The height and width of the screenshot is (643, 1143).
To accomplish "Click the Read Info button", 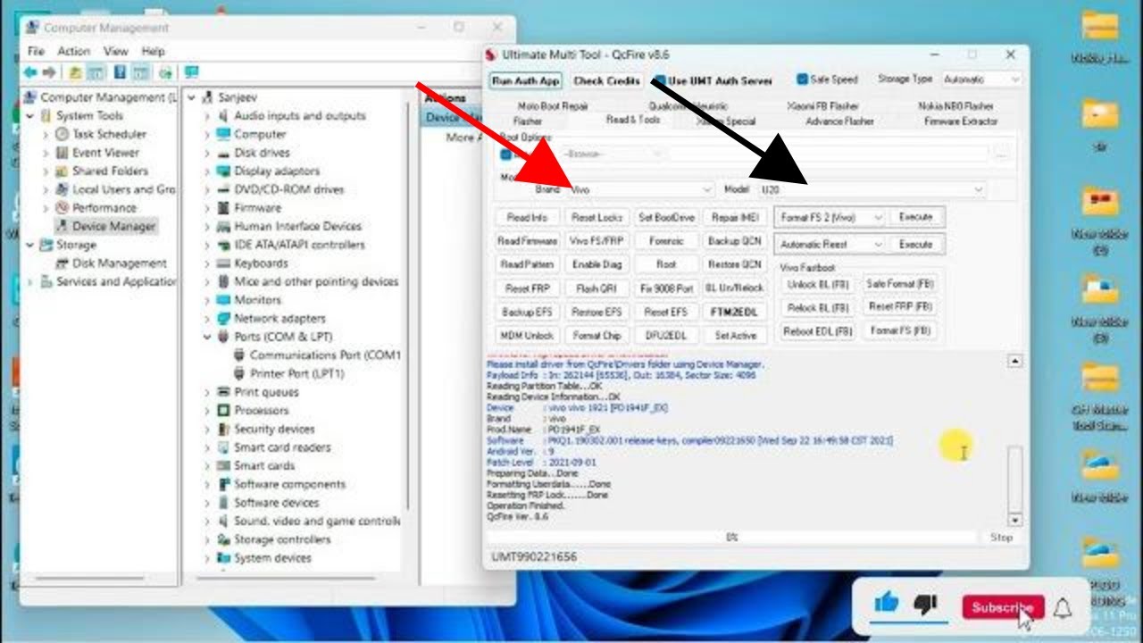I will click(x=528, y=217).
